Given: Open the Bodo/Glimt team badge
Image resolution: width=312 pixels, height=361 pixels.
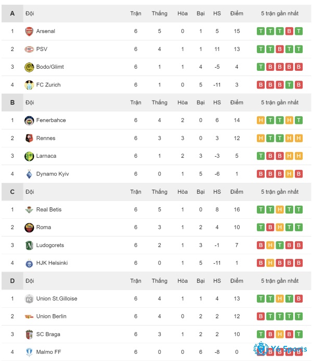Looking at the screenshot, I should [29, 67].
